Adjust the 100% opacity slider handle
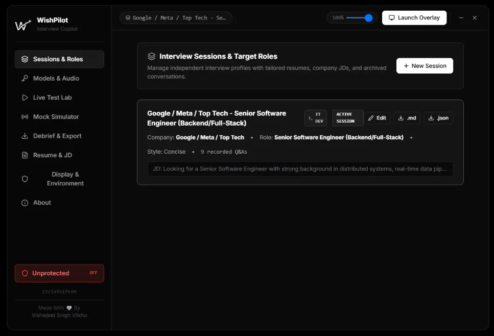 (x=368, y=18)
